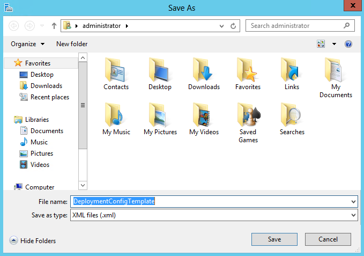The height and width of the screenshot is (256, 364).
Task: Click the user folder icon in address bar
Action: click(68, 25)
